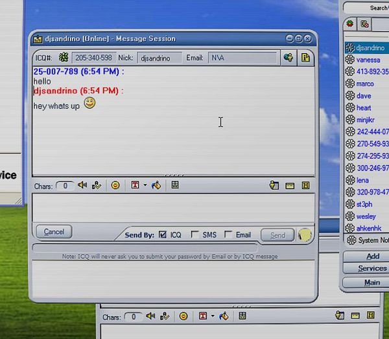Viewport: 389px width, 339px height.
Task: Click the grid table icon in front toolbar
Action: coord(175,185)
